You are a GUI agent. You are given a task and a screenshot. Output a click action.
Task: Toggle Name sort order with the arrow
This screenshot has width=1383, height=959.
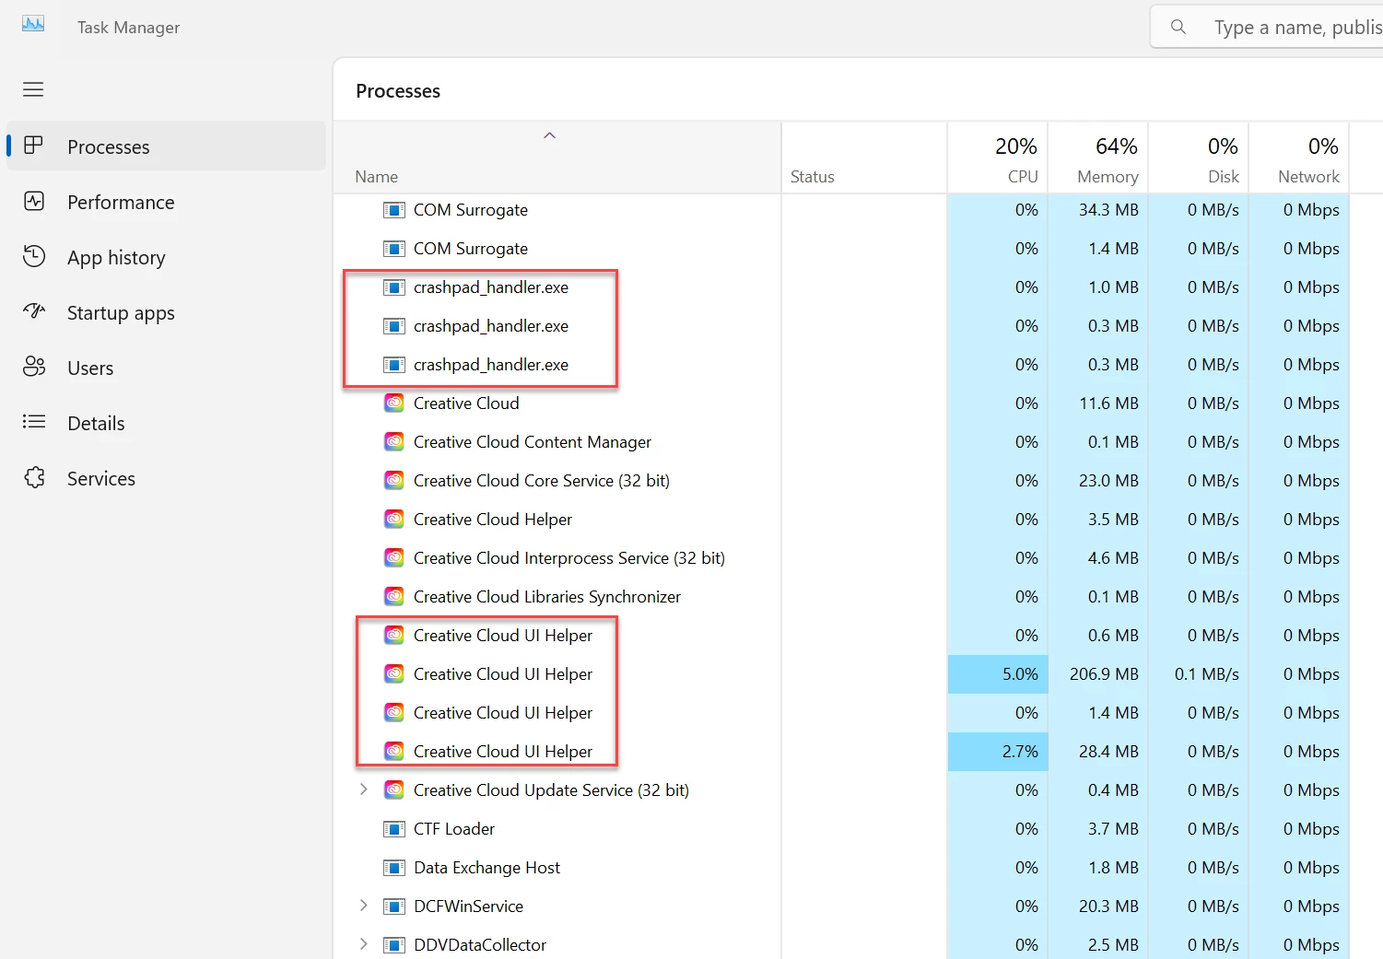coord(549,135)
